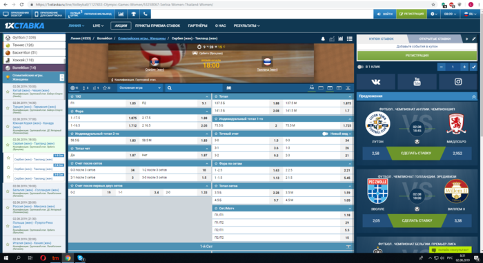Click the trophy icon in top bar
Image resolution: width=483 pixels, height=263 pixels.
click(133, 14)
